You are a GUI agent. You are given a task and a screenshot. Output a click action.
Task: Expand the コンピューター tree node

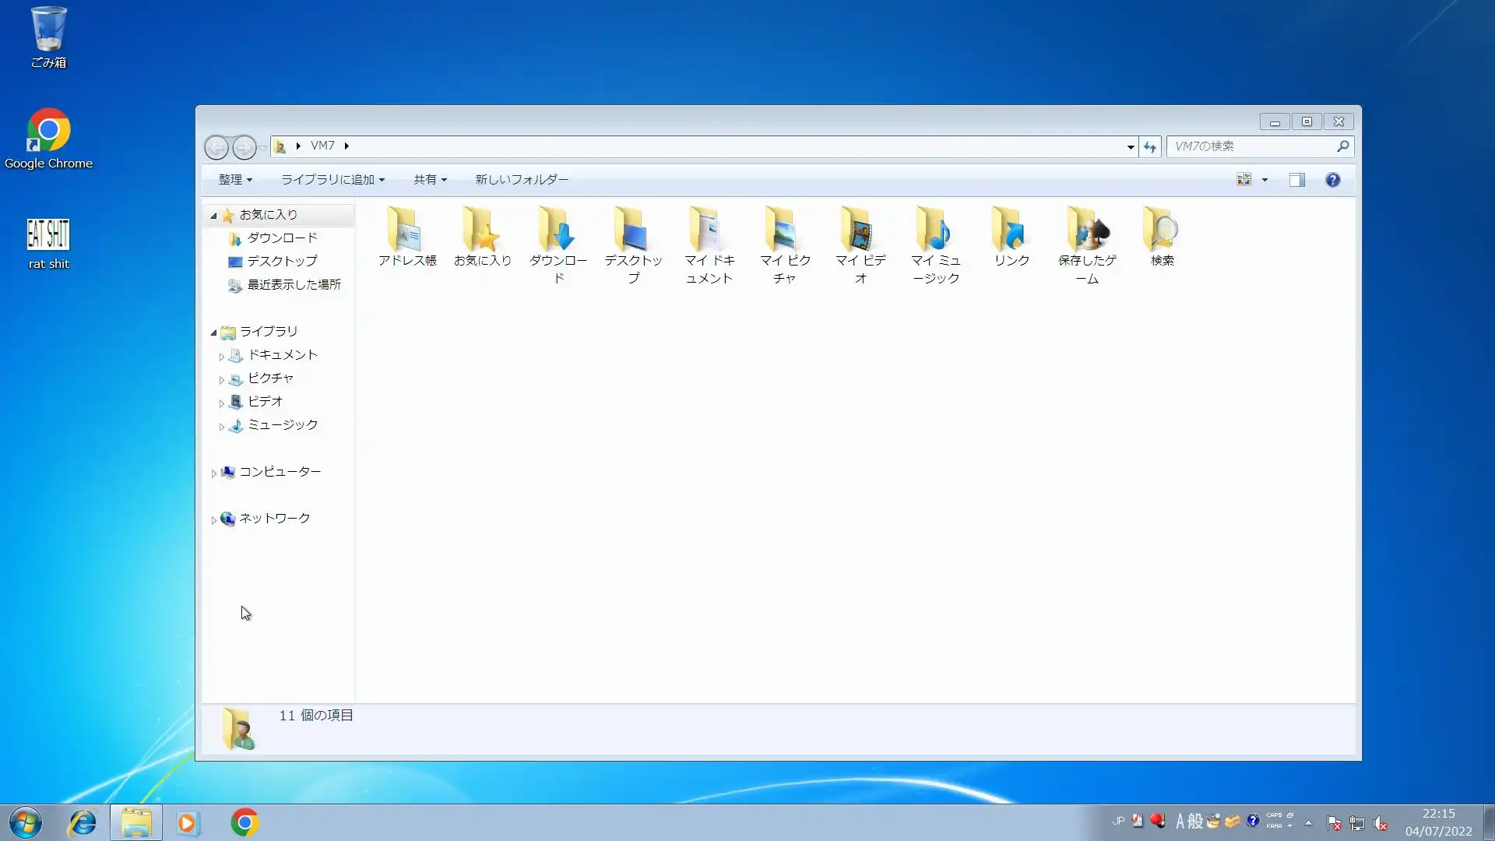[x=214, y=473]
